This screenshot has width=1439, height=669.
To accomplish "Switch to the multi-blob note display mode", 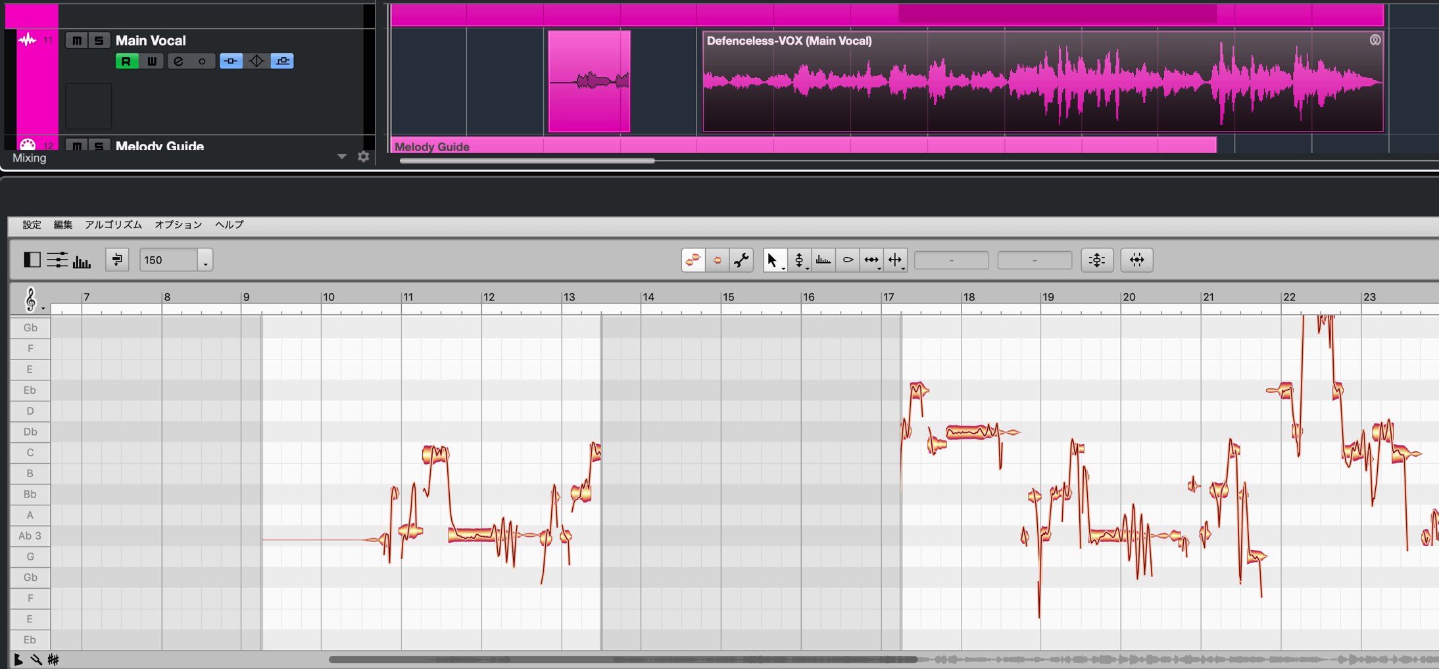I will click(693, 260).
